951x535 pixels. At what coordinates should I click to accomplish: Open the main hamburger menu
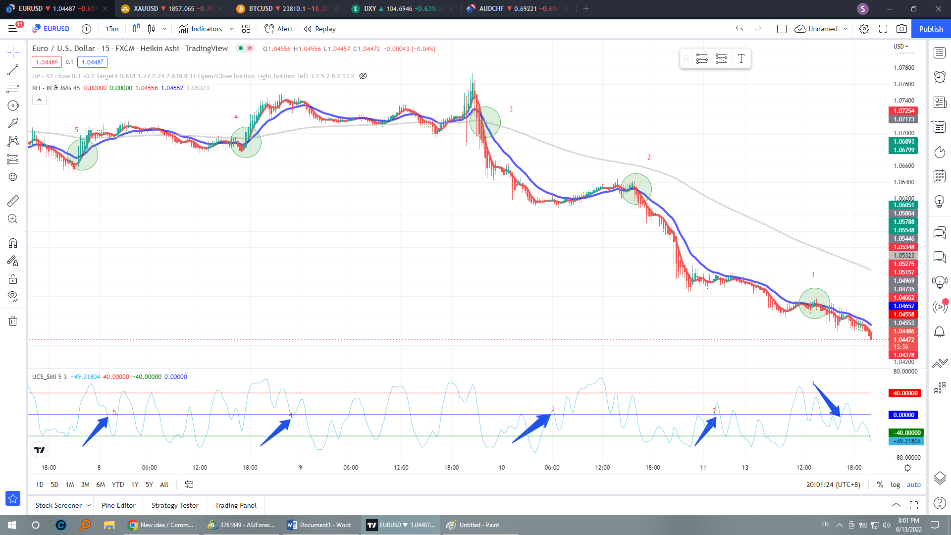[13, 29]
